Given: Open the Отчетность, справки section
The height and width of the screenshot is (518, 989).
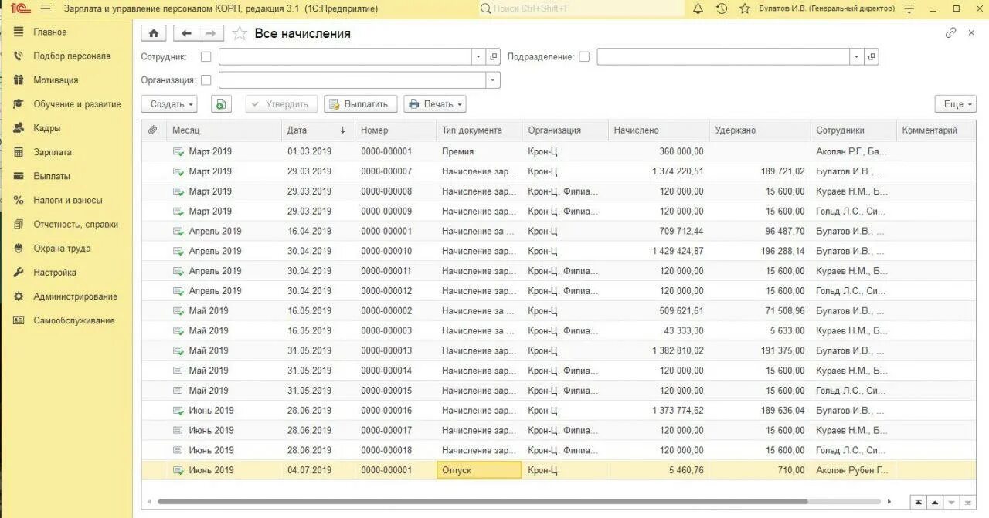Looking at the screenshot, I should (x=76, y=224).
